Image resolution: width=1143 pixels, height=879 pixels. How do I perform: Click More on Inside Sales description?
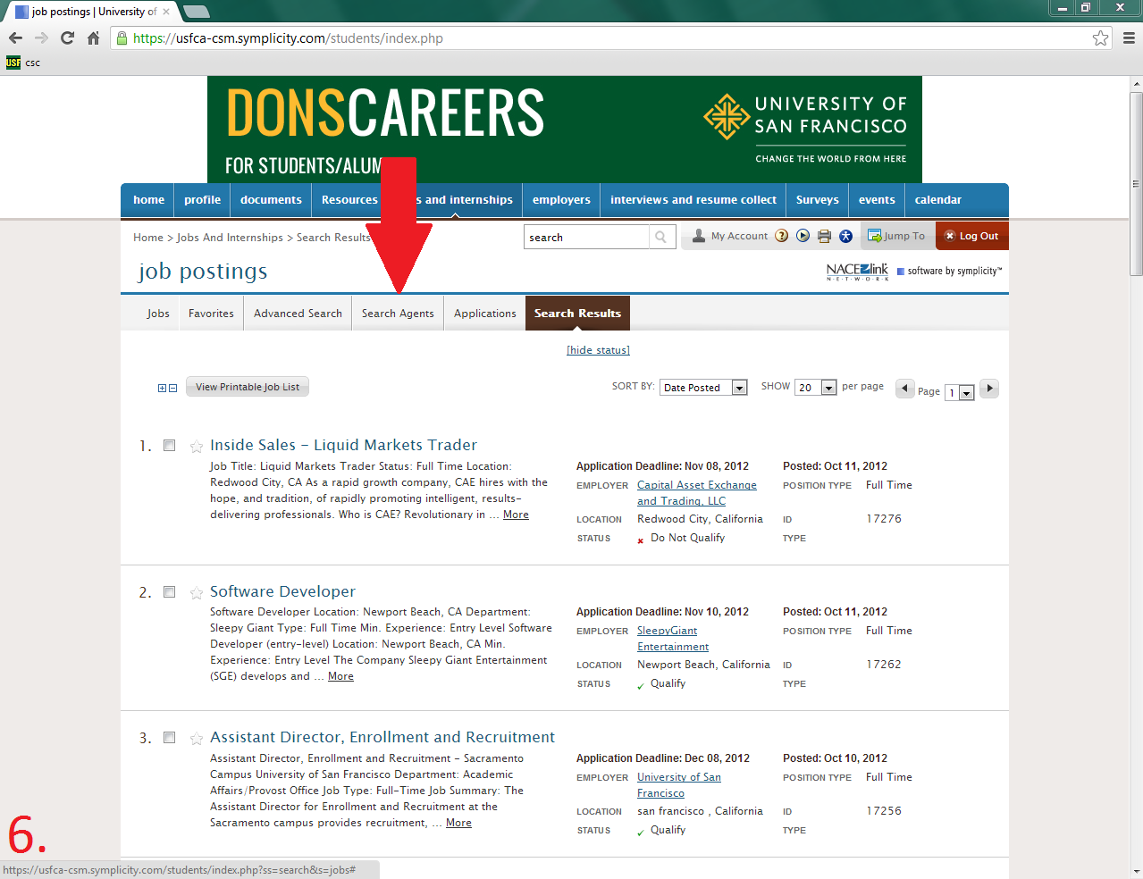[516, 515]
